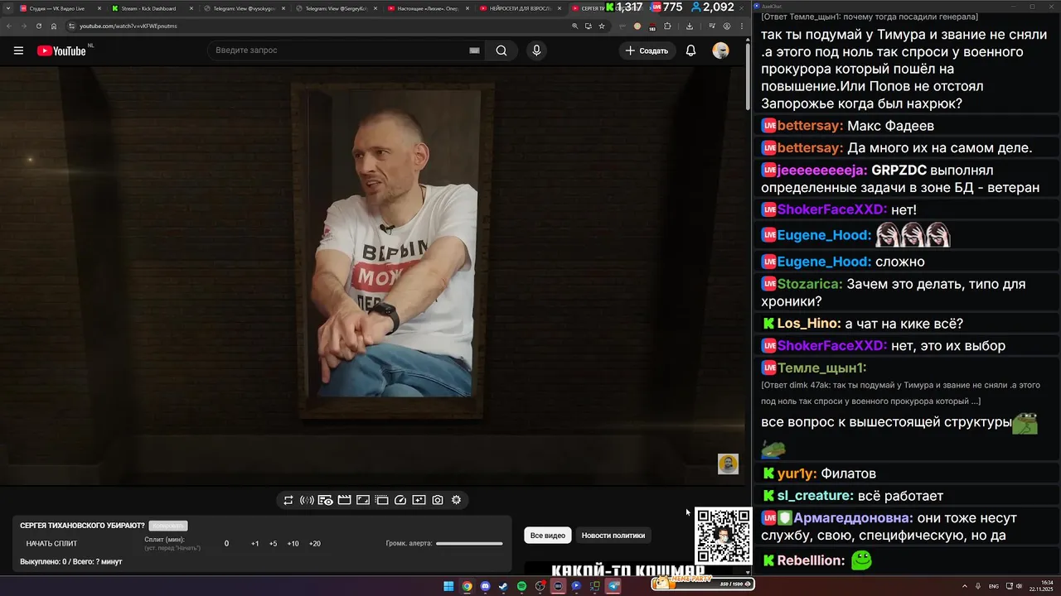Take a screenshot with the camera icon

click(x=438, y=500)
